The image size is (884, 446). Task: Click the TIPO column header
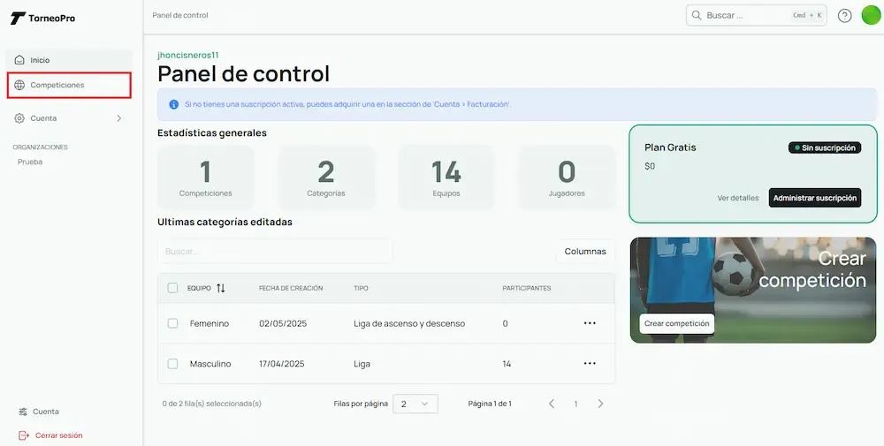click(361, 288)
